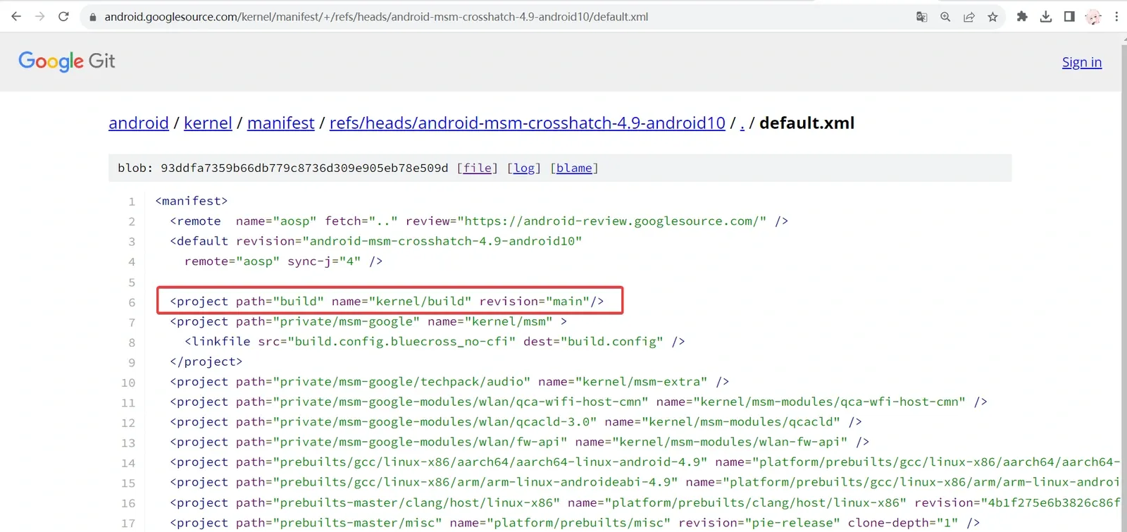Jump to line number 17
The width and height of the screenshot is (1127, 532).
[x=128, y=524]
